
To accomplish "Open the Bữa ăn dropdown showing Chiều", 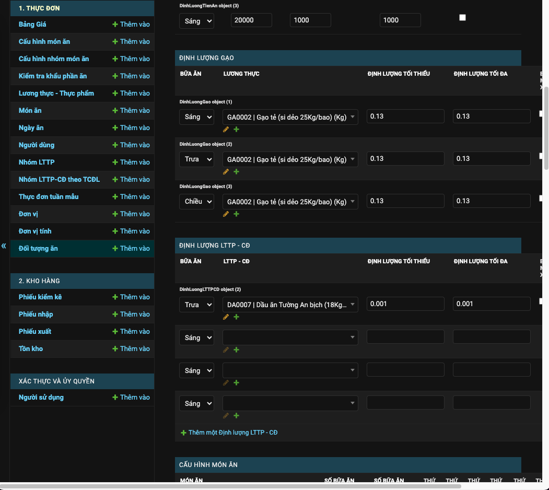I will [196, 201].
